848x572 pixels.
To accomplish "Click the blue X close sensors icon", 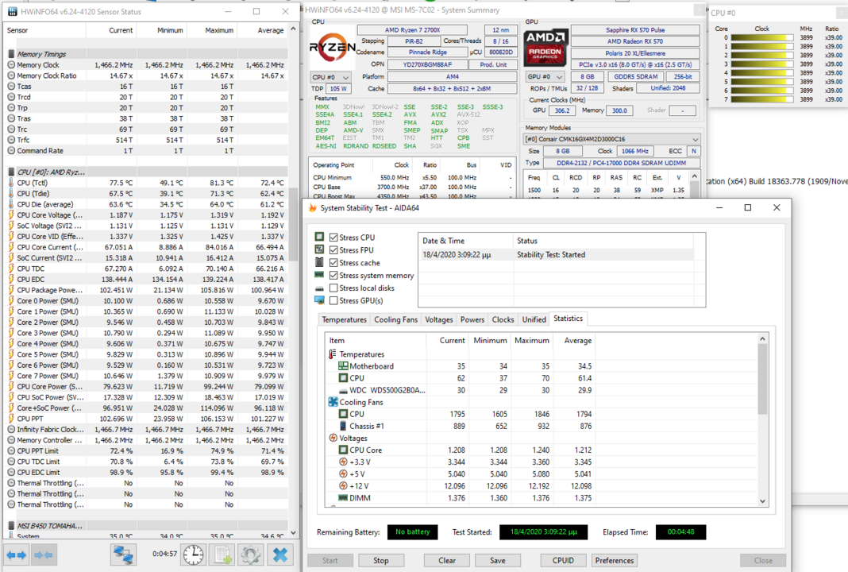I will pyautogui.click(x=280, y=555).
